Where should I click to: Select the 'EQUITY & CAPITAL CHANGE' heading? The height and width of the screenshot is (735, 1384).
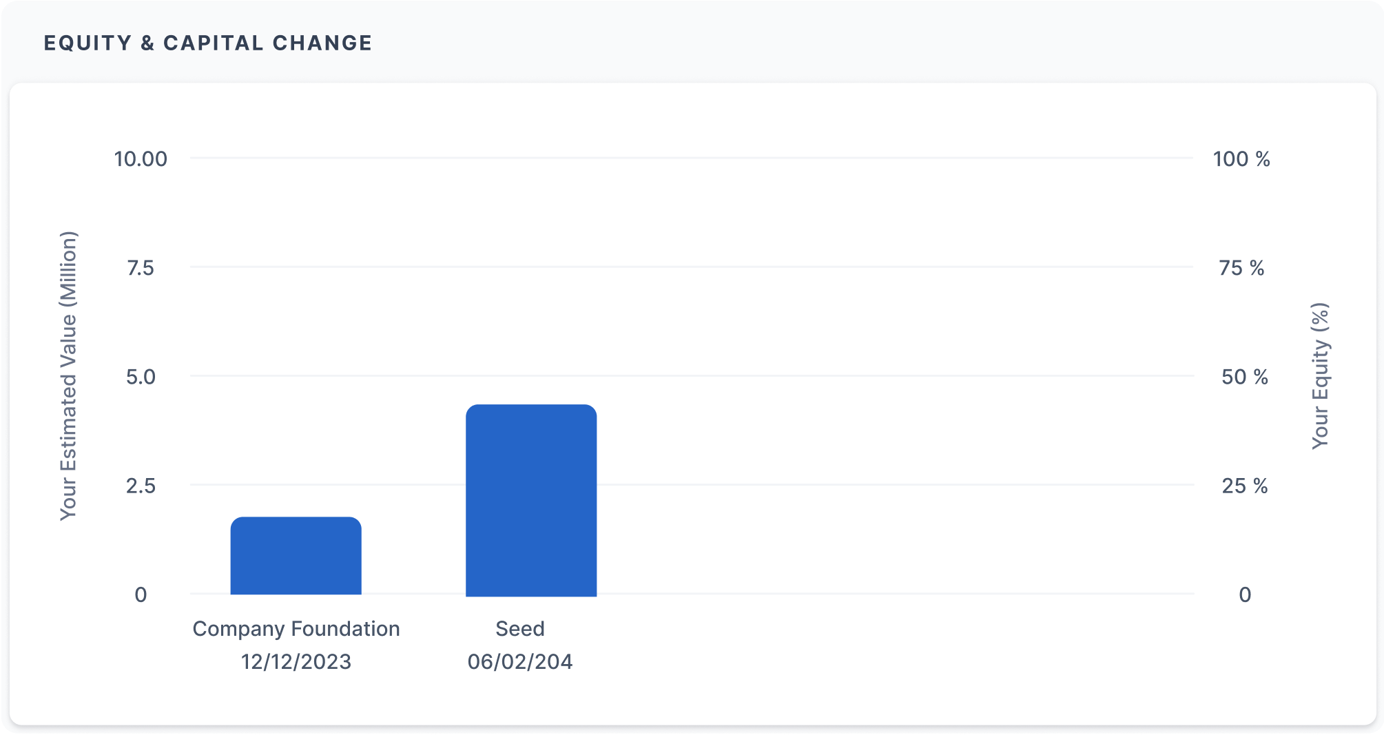click(x=208, y=43)
